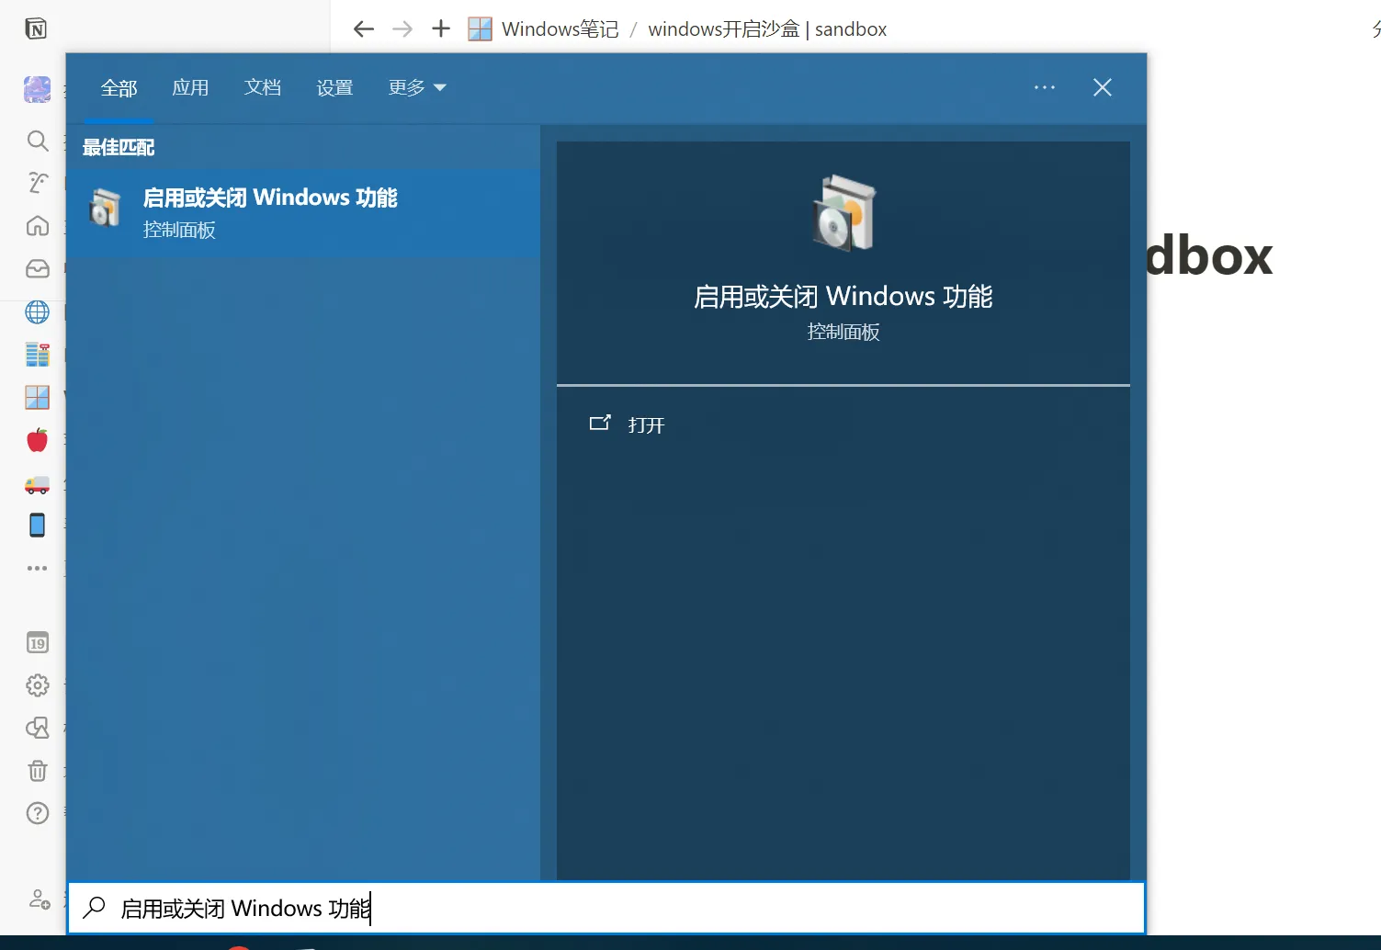Expand the 更多 dropdown filter
This screenshot has height=950, width=1381.
click(416, 88)
